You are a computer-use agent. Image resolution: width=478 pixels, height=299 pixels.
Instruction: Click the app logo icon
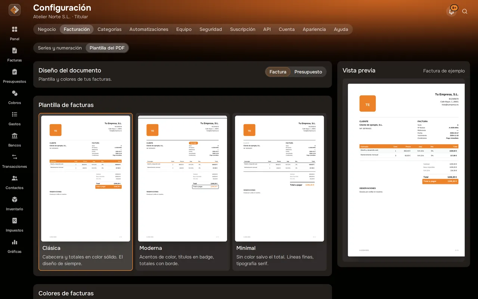click(x=15, y=10)
